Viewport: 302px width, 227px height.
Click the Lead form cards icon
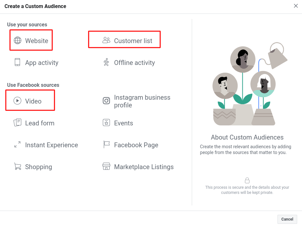(17, 123)
